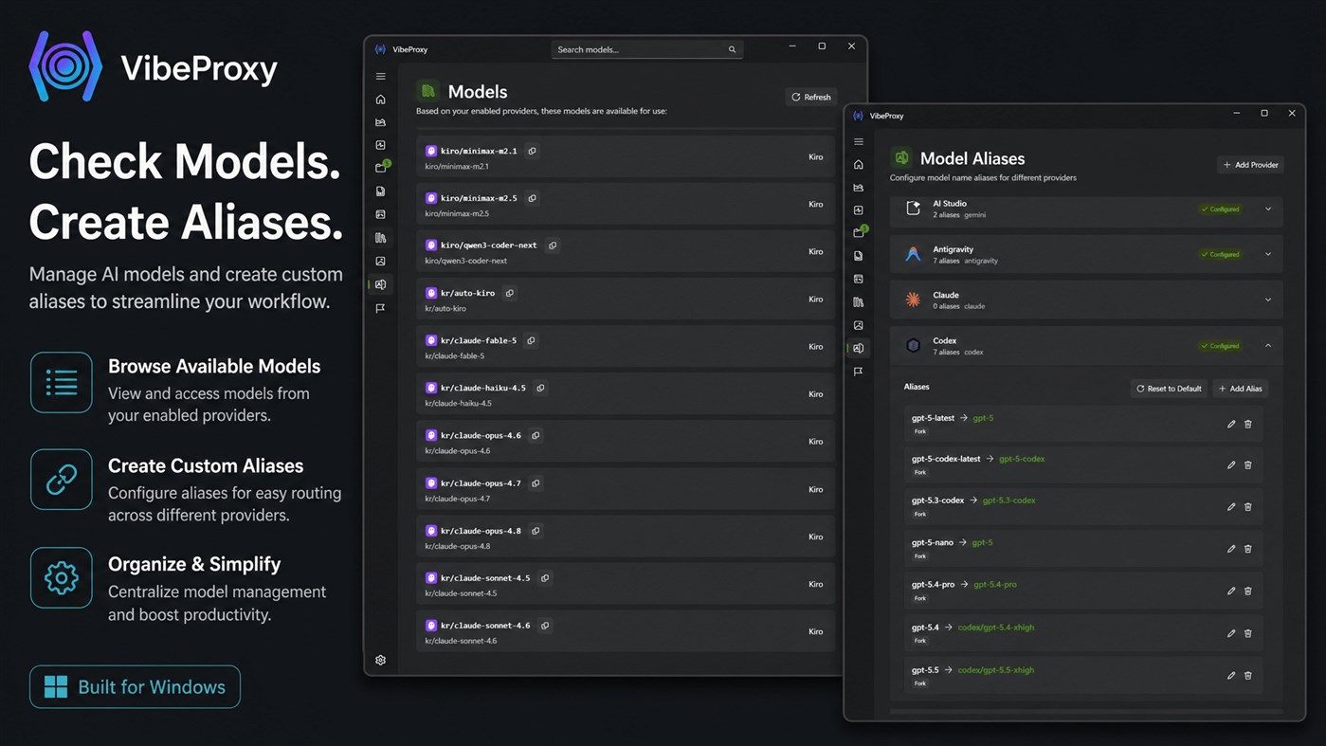Copy the kr/claude-sonnet-4.5 model name

point(545,578)
